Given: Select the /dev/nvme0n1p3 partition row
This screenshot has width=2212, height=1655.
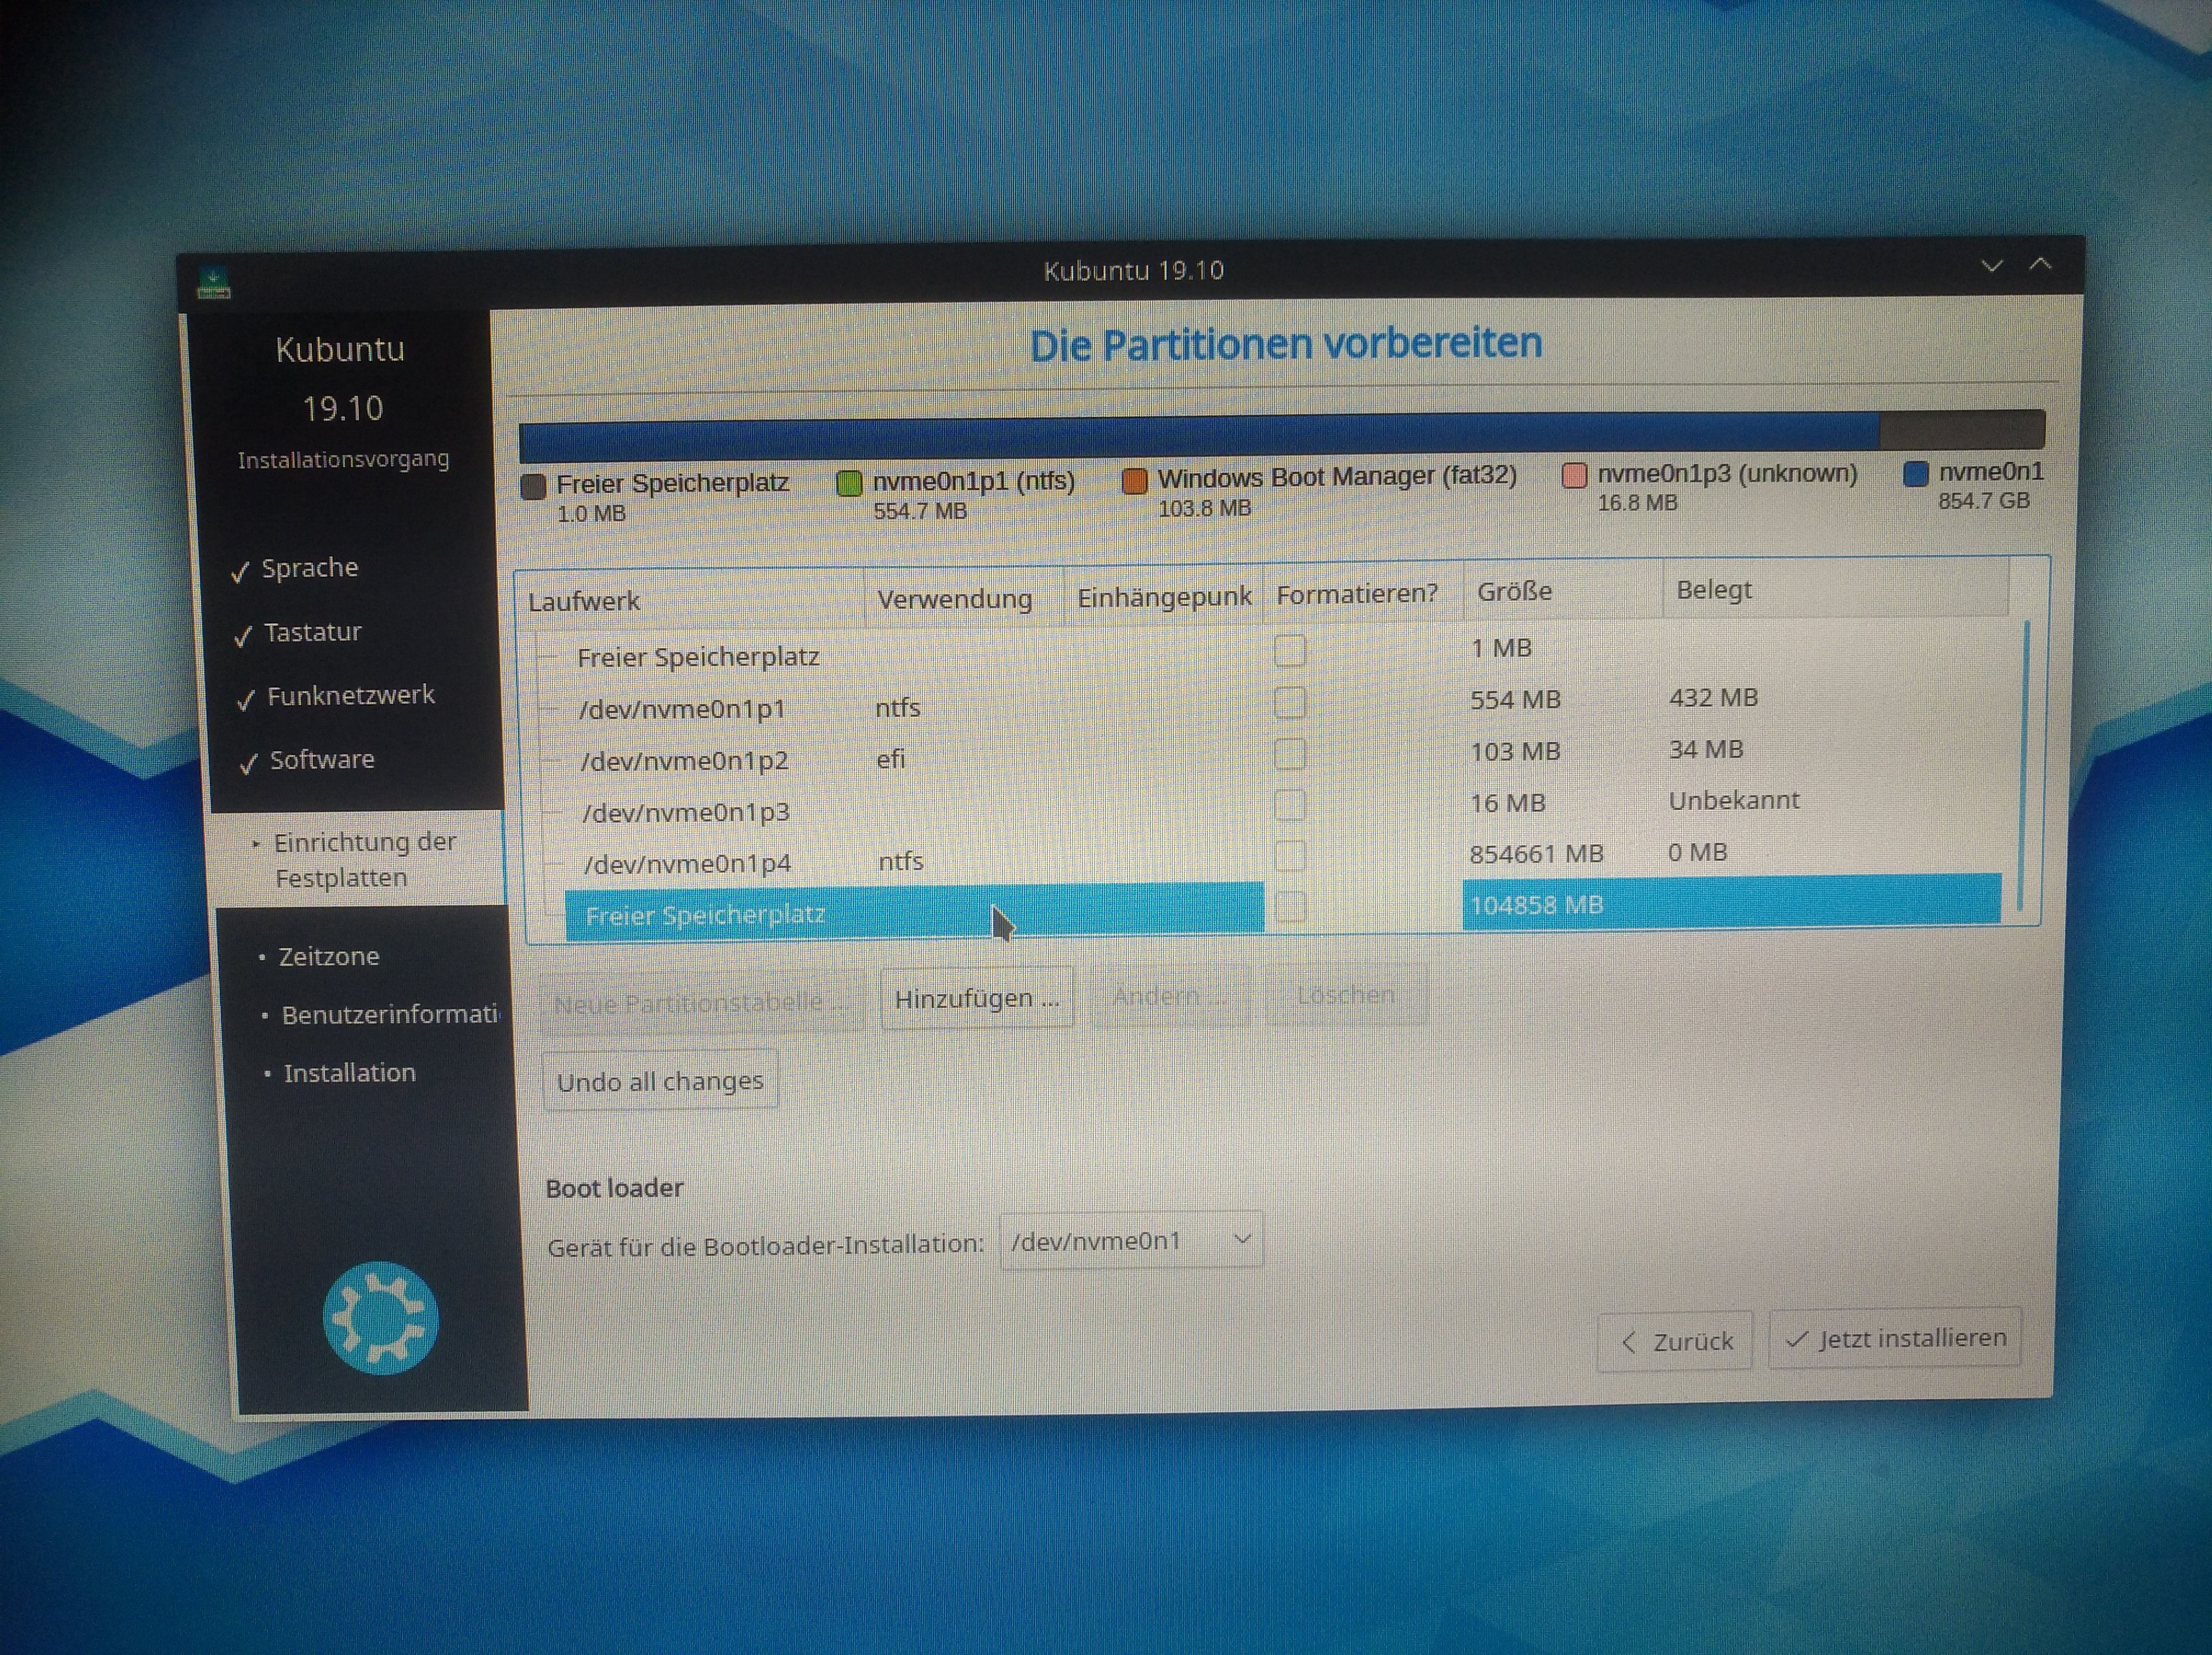Looking at the screenshot, I should pos(687,812).
